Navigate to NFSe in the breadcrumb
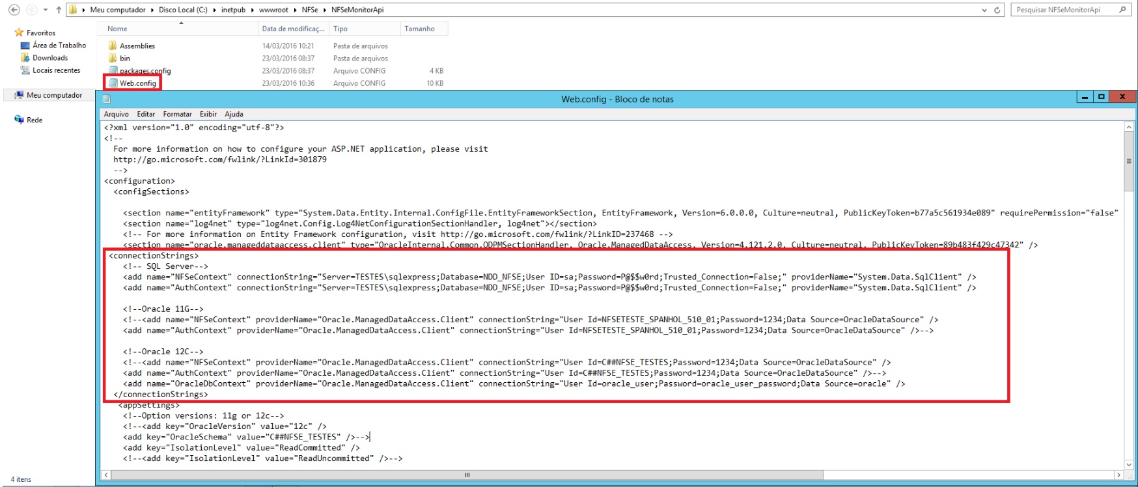This screenshot has width=1138, height=487. click(x=310, y=10)
